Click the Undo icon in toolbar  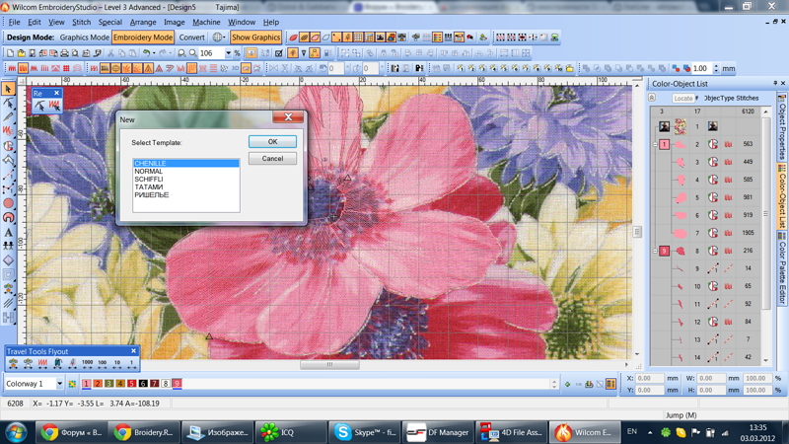tap(146, 53)
